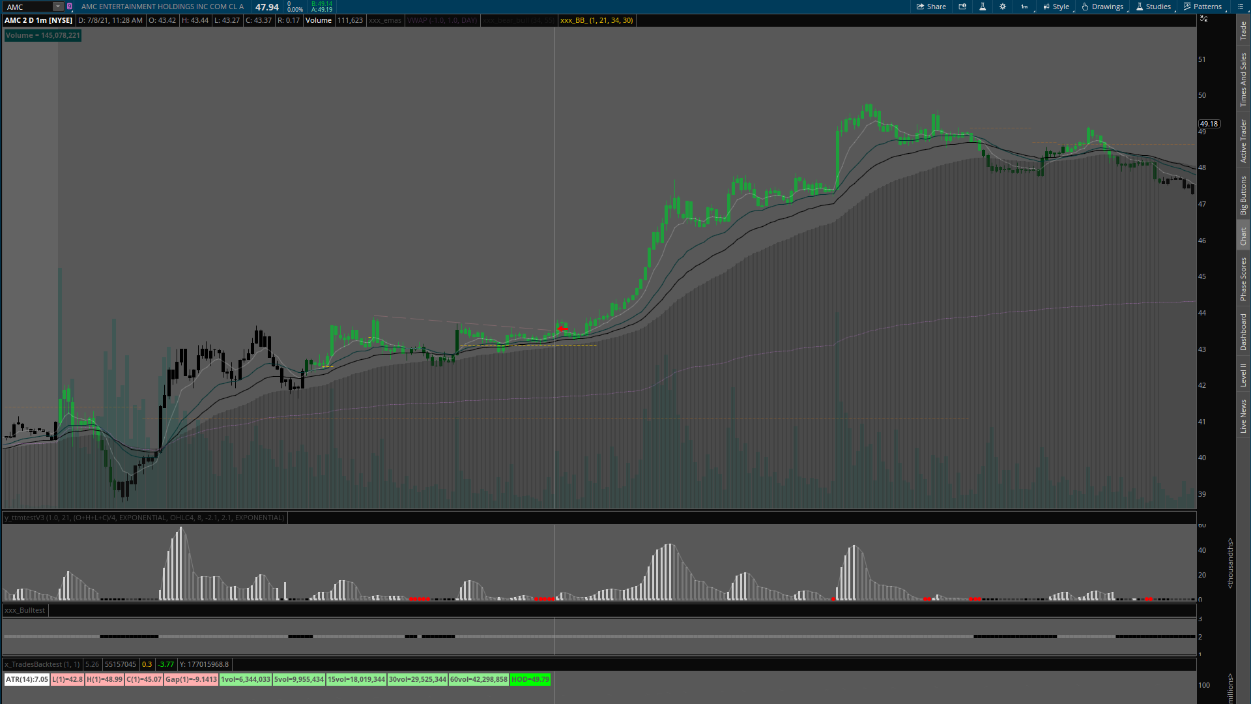Open chart settings gear icon

(x=1003, y=7)
